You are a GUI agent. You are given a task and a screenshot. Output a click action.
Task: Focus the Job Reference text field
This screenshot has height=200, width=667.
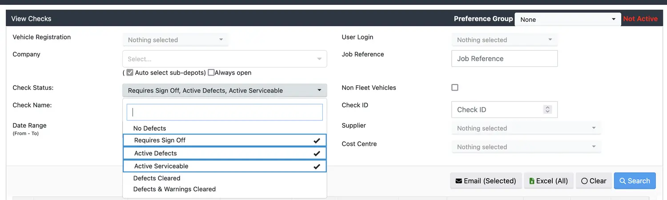pos(504,59)
